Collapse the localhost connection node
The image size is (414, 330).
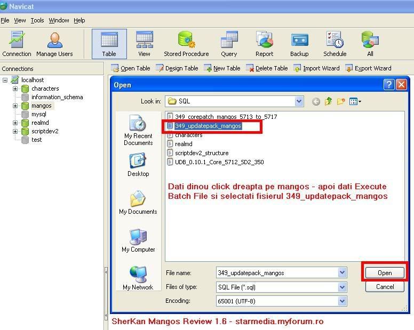tap(5, 80)
